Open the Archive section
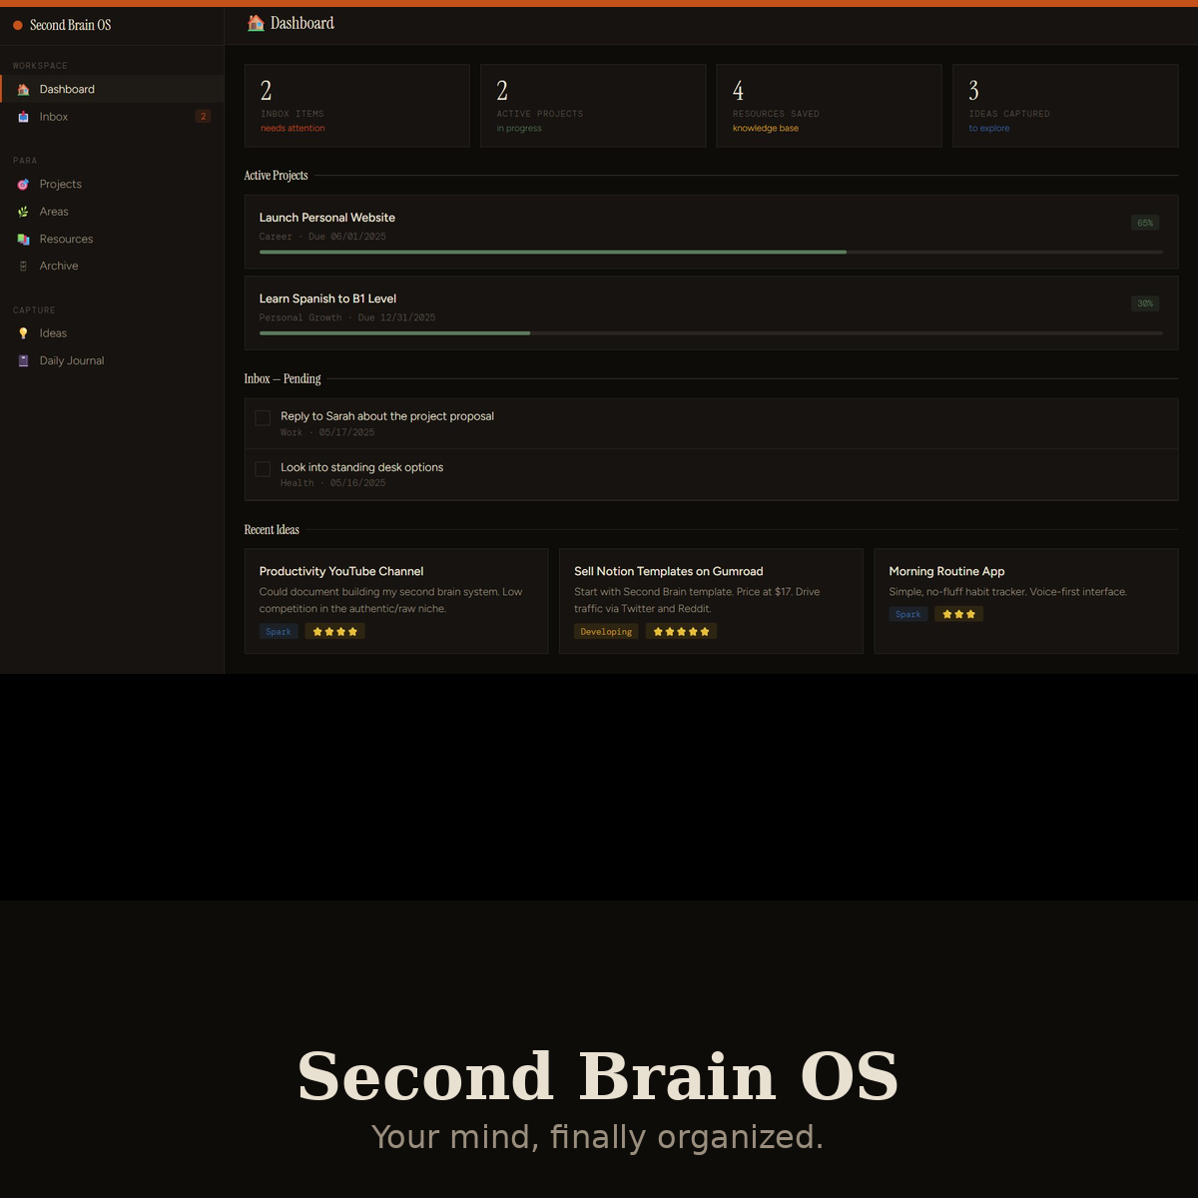This screenshot has width=1198, height=1198. coord(112,266)
